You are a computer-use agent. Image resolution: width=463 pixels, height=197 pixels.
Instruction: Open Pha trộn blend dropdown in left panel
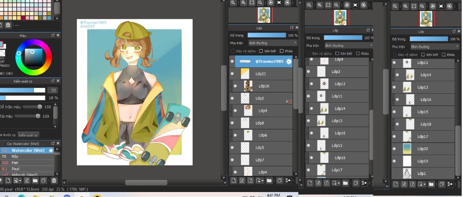point(273,43)
